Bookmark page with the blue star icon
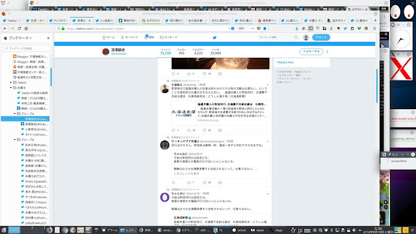 tap(265, 29)
